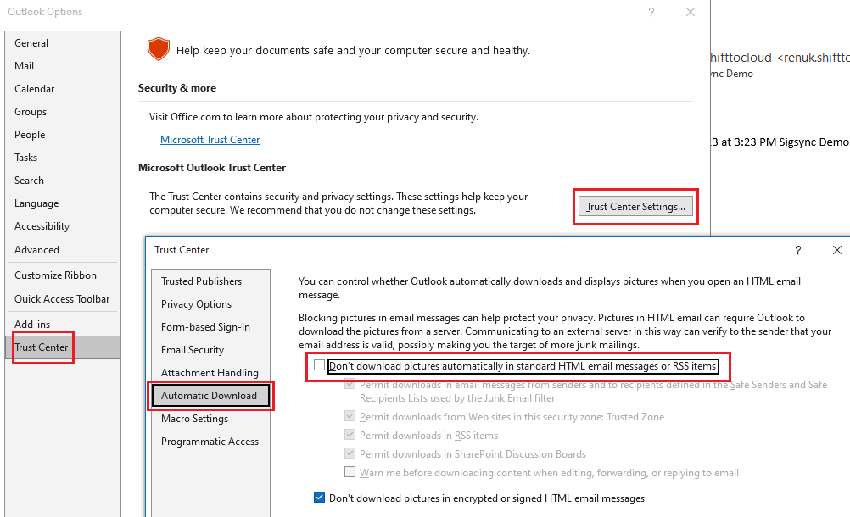Open Trusted Publishers section
850x517 pixels.
[201, 281]
